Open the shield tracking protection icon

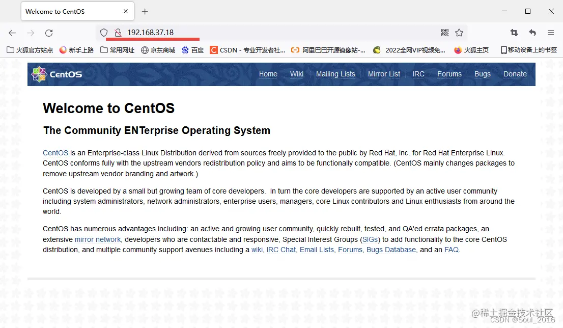point(104,33)
